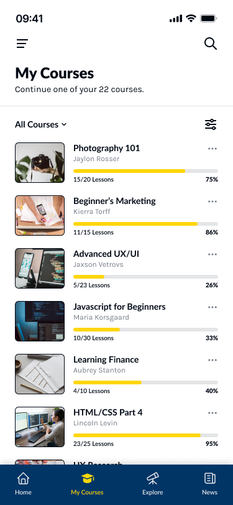The width and height of the screenshot is (233, 505).
Task: Open the hamburger menu icon
Action: [x=22, y=44]
